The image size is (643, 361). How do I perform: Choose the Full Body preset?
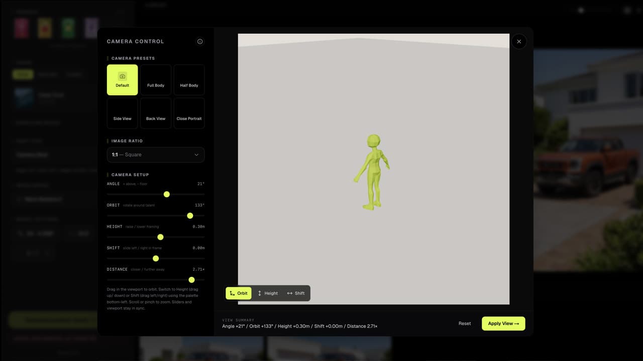156,80
